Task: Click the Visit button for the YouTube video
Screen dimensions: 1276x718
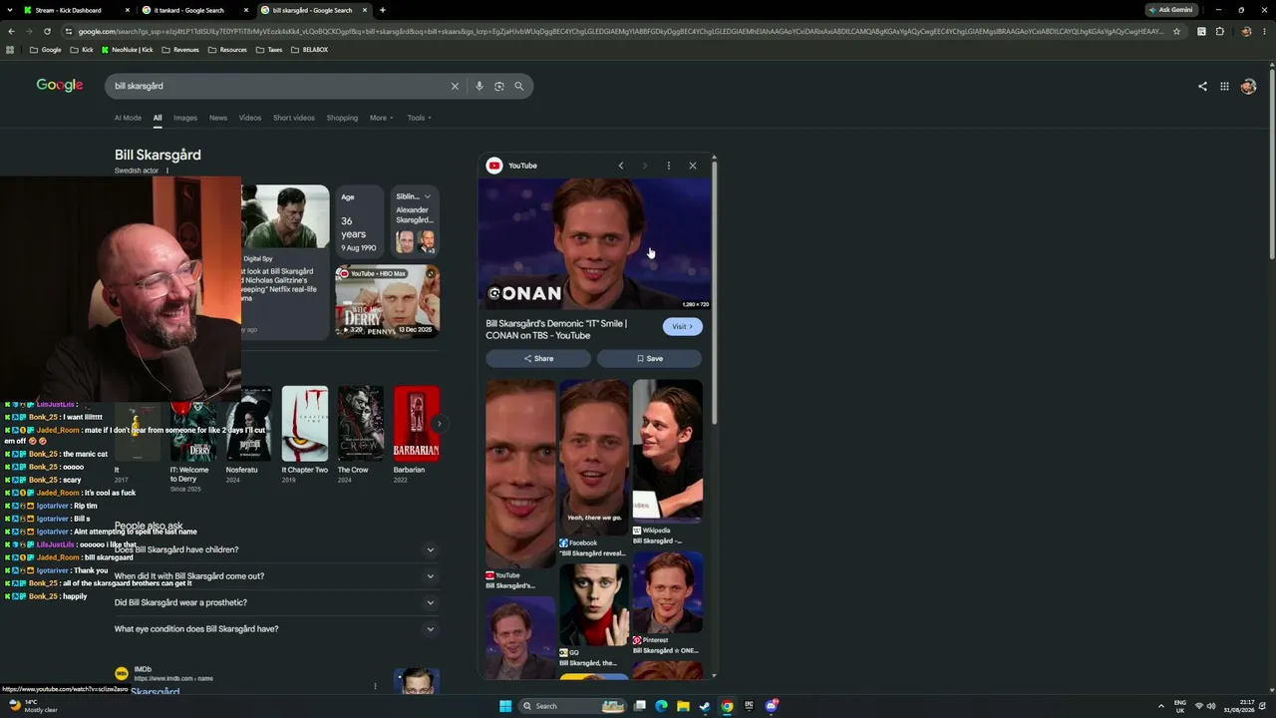Action: coord(683,327)
